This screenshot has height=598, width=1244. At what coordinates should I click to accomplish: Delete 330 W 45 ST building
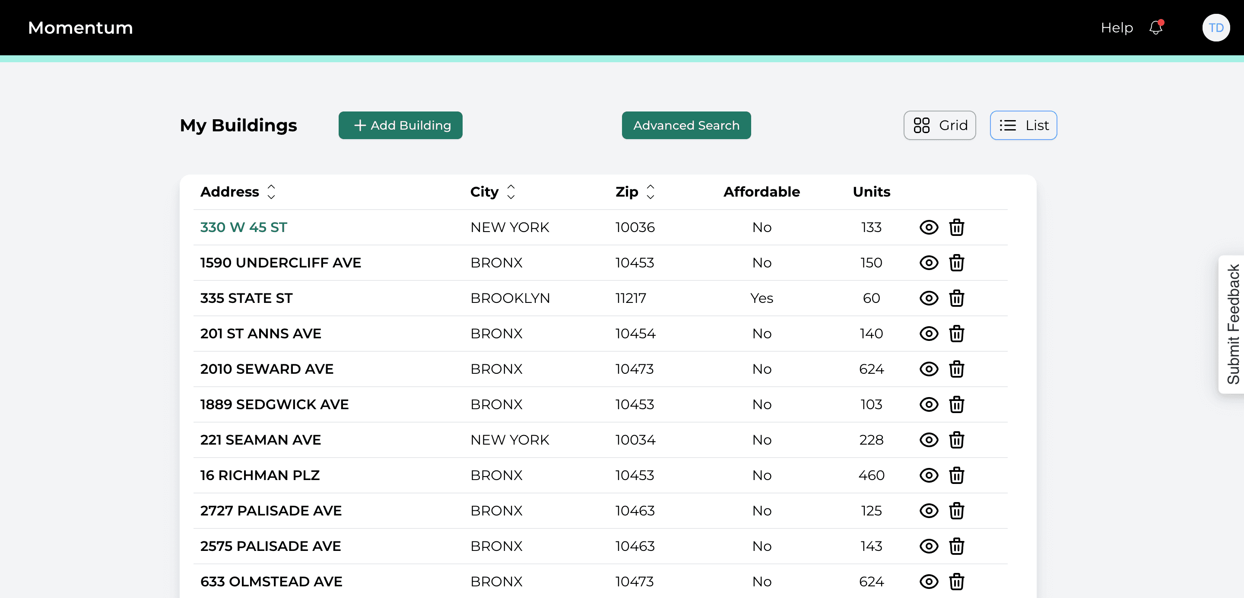tap(956, 227)
